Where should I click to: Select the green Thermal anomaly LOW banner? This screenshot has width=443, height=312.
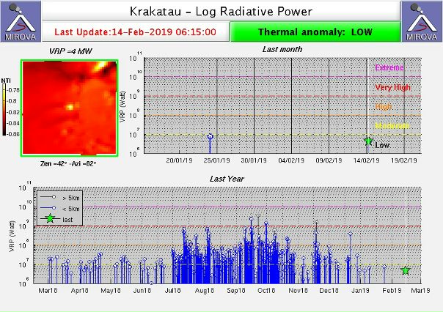(x=315, y=32)
